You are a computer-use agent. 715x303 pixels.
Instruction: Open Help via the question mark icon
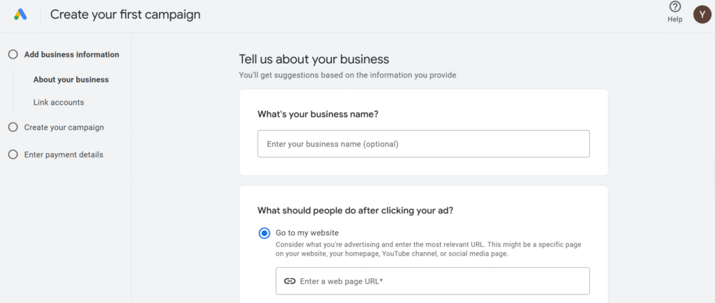click(675, 7)
